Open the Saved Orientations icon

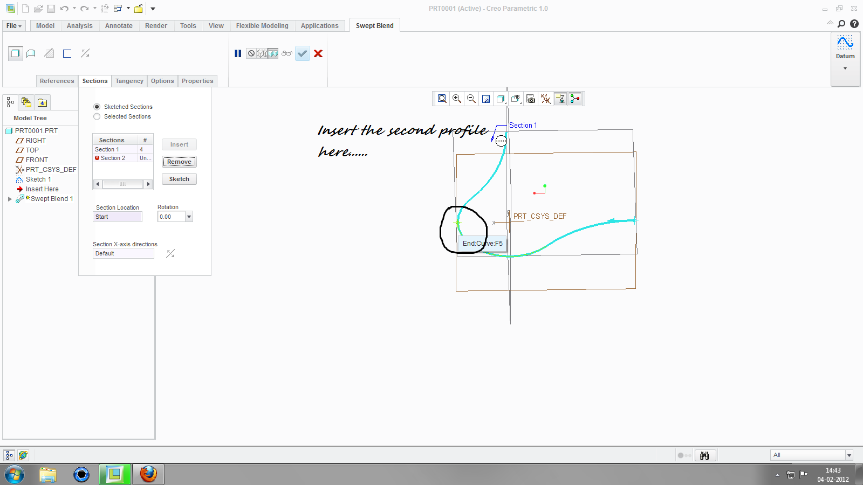click(x=516, y=99)
